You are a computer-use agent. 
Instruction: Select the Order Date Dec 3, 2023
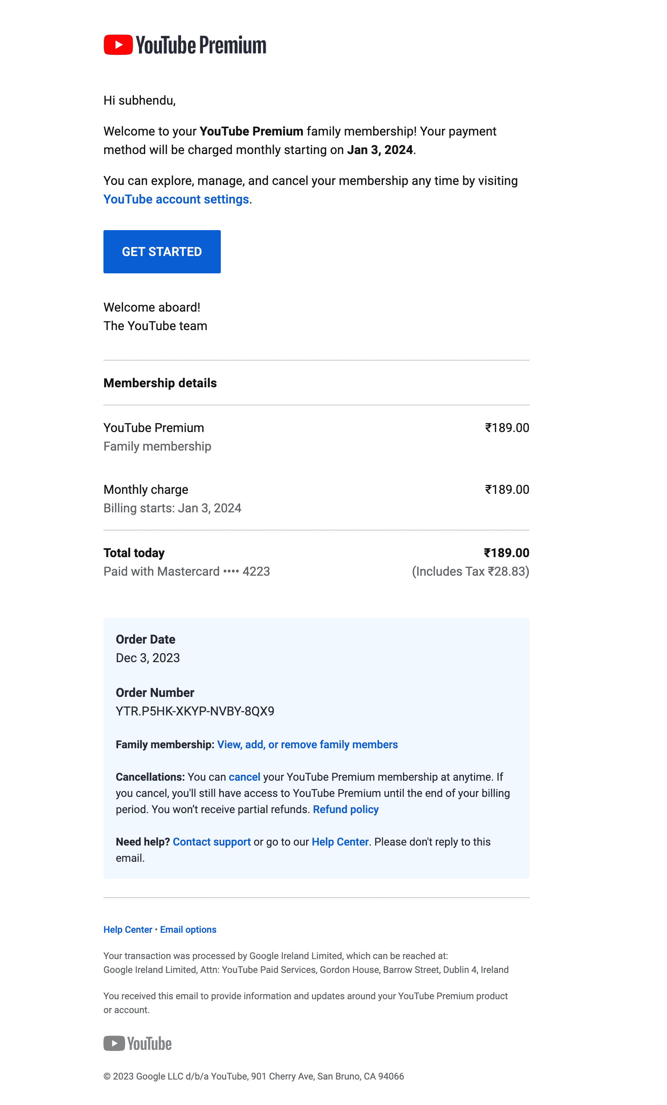pos(148,658)
